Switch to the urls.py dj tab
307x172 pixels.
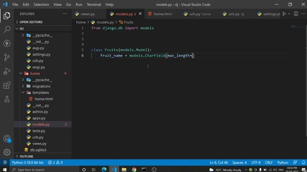pyautogui.click(x=236, y=14)
